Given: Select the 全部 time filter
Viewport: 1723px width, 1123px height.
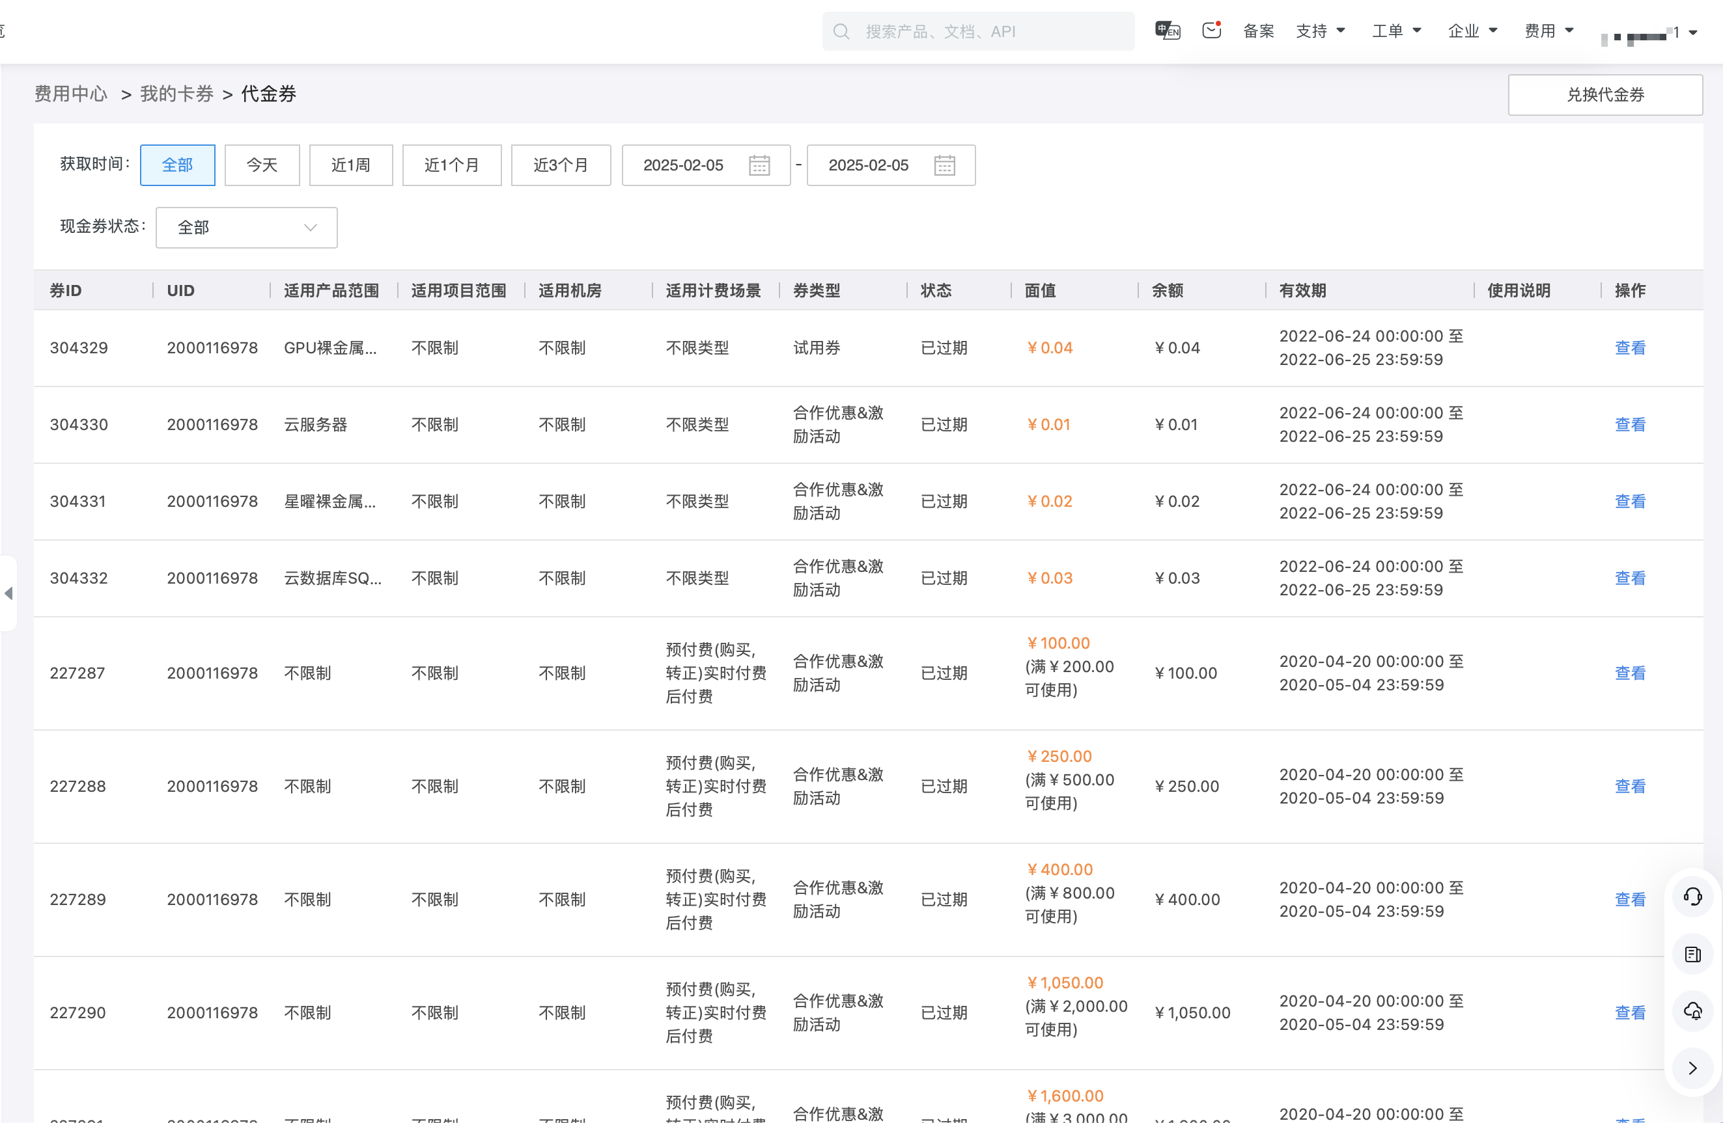Looking at the screenshot, I should (x=177, y=166).
